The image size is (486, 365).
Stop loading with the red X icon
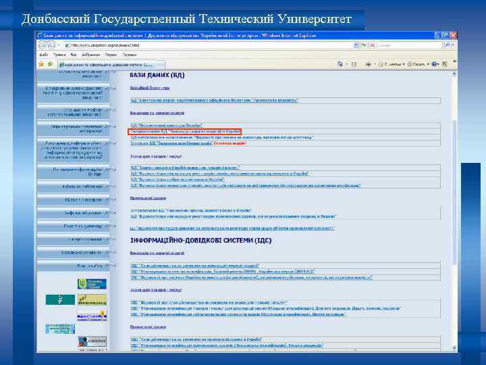pyautogui.click(x=372, y=45)
